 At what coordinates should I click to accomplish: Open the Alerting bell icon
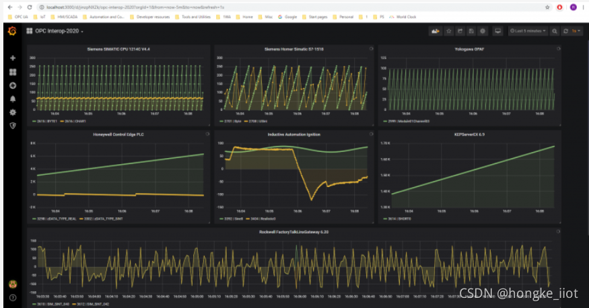click(x=13, y=99)
